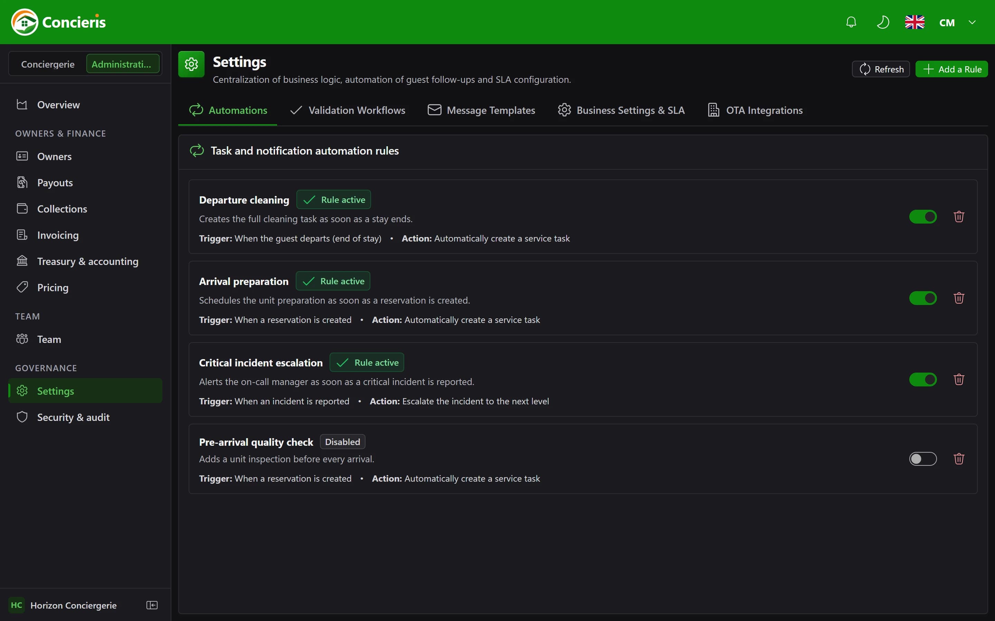Switch off Critical incident escalation toggle

(923, 379)
